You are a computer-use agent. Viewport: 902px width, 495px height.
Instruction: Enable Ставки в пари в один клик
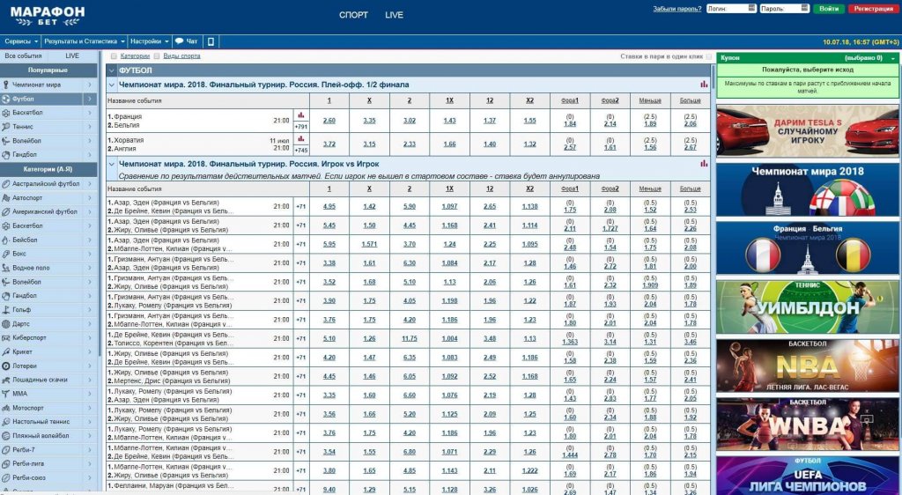(x=709, y=57)
